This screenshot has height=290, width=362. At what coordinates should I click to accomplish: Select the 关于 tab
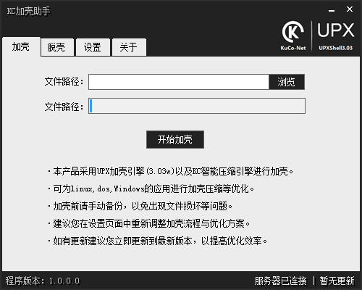tap(129, 47)
